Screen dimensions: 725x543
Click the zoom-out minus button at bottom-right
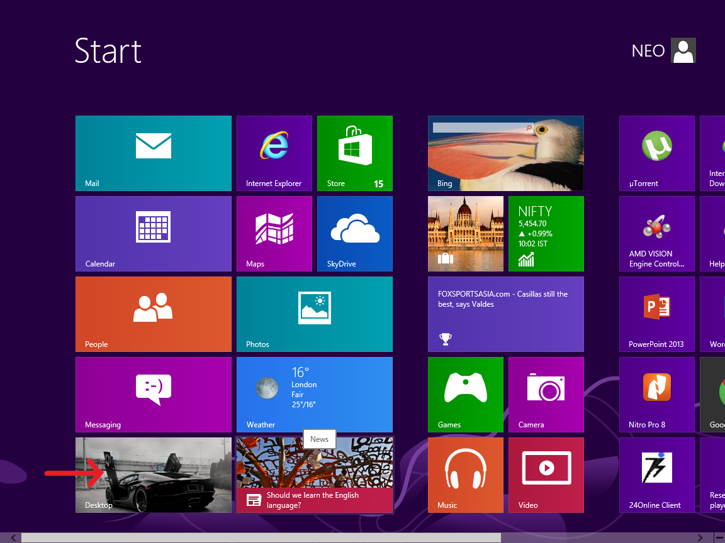[719, 538]
